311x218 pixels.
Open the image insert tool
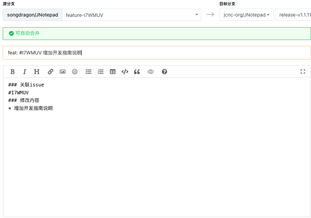click(x=62, y=72)
